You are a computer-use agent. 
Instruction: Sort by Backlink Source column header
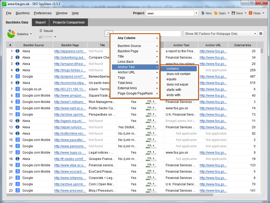33,45
